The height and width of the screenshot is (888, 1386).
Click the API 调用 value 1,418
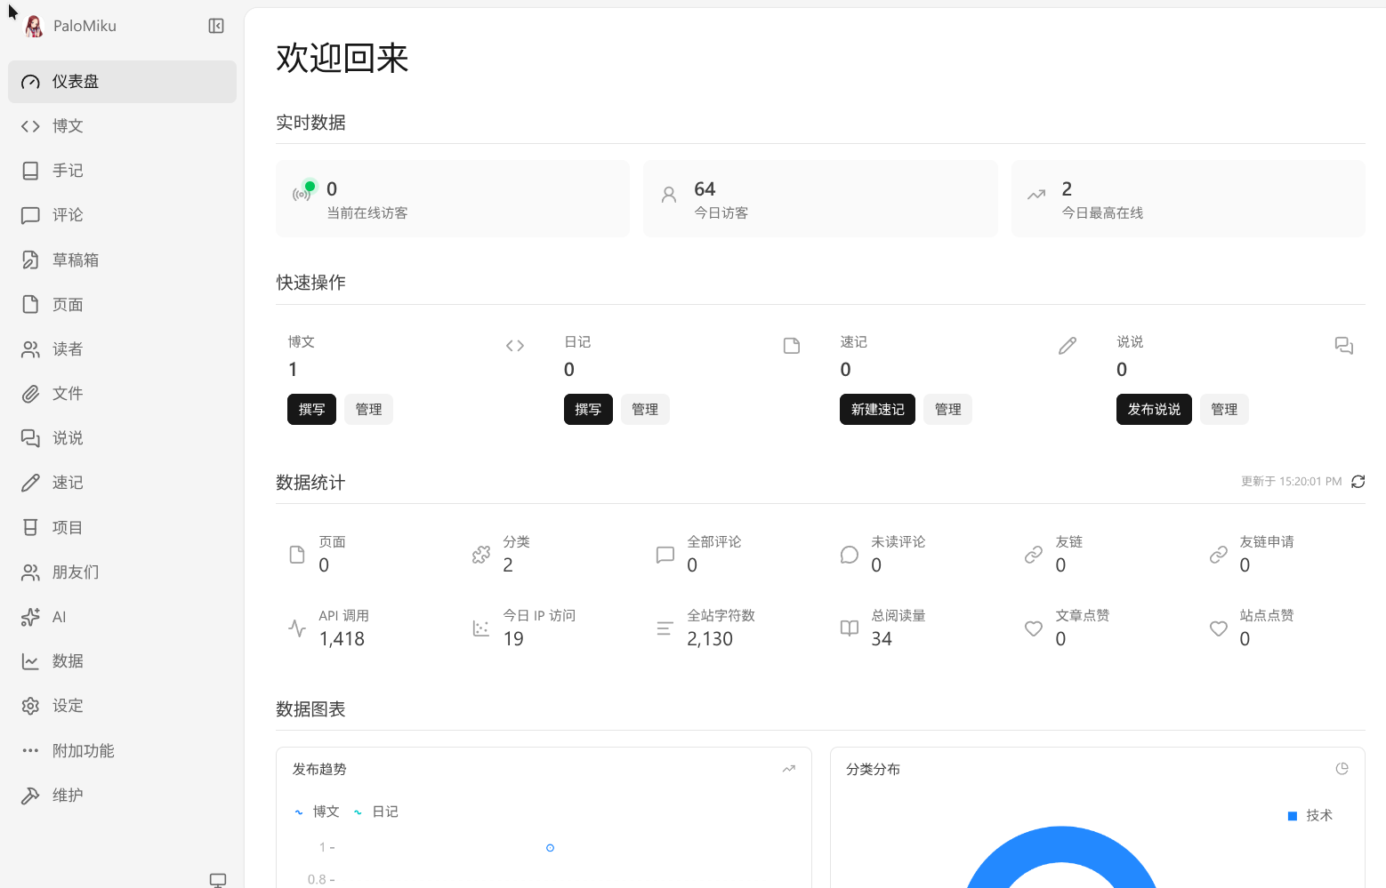342,639
